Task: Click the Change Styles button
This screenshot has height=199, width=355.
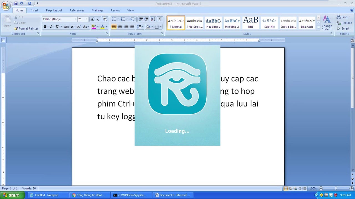Action: pos(327,23)
